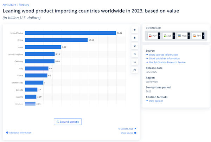This screenshot has height=142, width=211.
Task: Download the statistic as PPT
Action: point(197,36)
